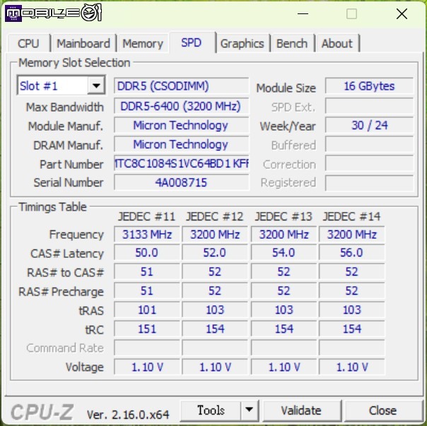Open the Mainboard tab

coord(83,44)
